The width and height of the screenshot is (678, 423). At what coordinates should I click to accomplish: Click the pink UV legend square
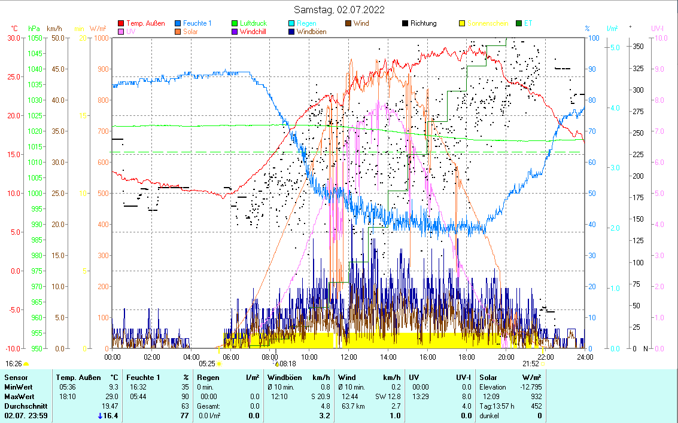121,32
